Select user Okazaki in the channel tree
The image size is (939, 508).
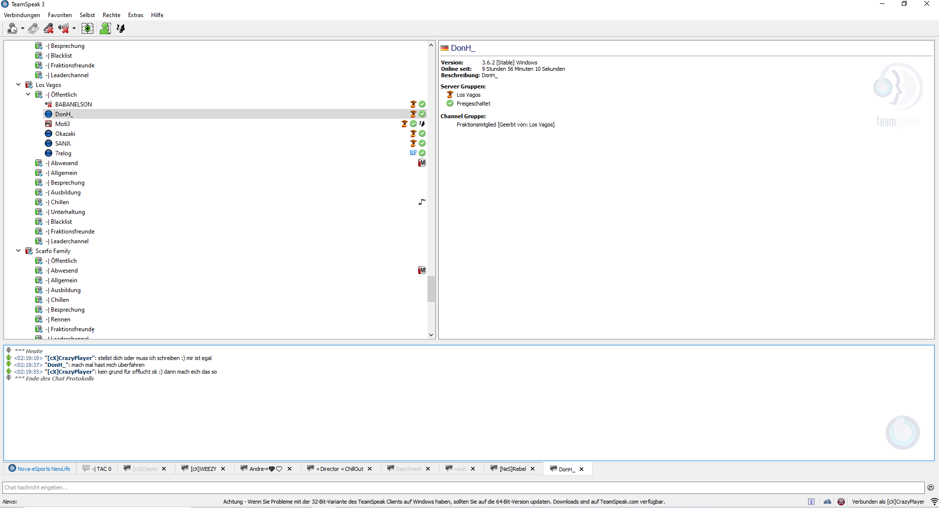(x=65, y=134)
